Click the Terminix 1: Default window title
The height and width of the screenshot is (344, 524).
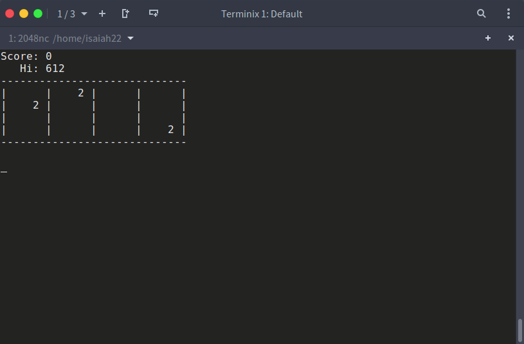pyautogui.click(x=262, y=14)
